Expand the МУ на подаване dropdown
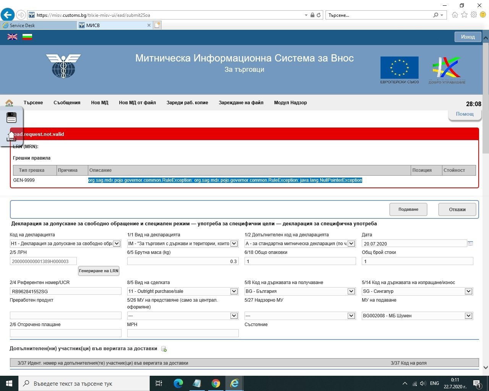 tap(468, 316)
